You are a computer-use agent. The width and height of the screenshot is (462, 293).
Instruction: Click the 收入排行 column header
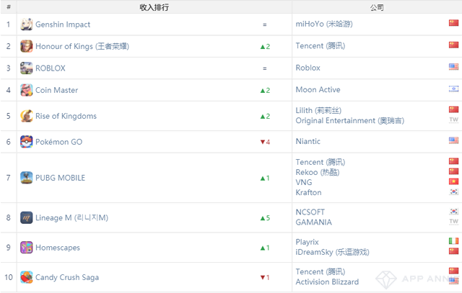[x=154, y=6]
